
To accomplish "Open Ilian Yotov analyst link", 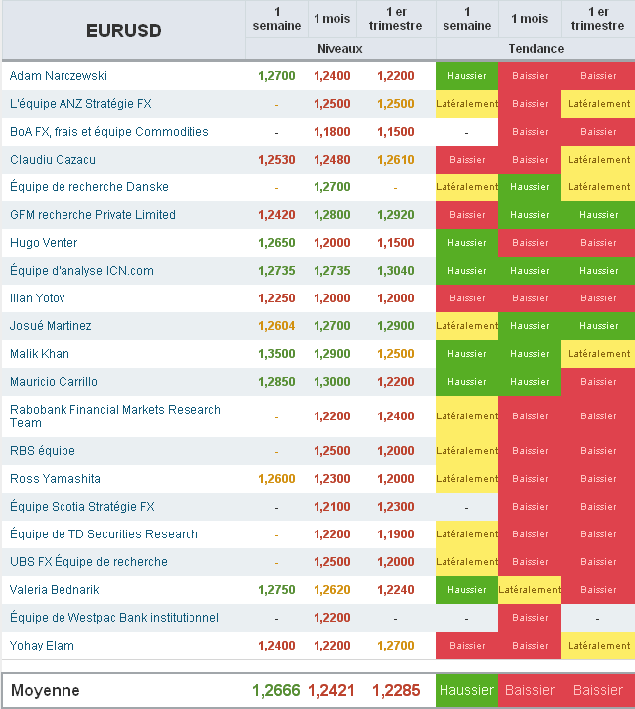I will pyautogui.click(x=37, y=298).
